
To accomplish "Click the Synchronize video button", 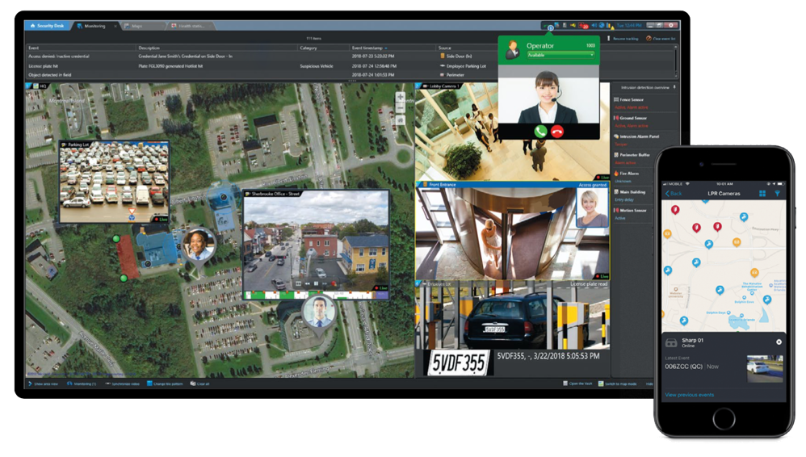I will click(x=122, y=384).
